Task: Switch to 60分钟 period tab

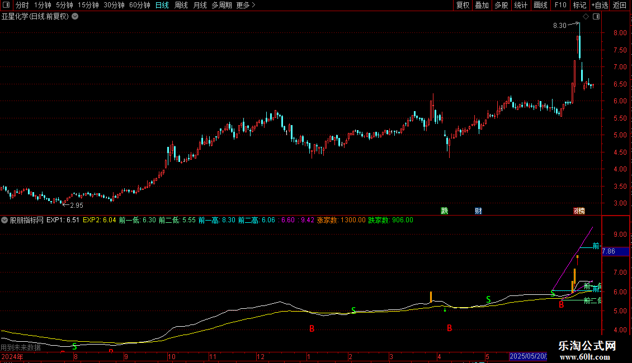Action: tap(140, 6)
